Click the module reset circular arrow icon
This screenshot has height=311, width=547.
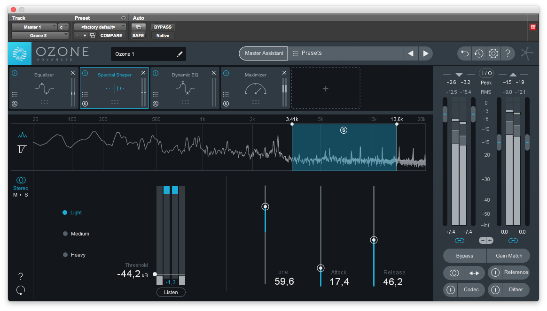[21, 290]
